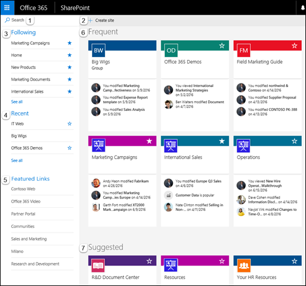
Task: Open 'You modified Supplier Proposal' activity
Action: 272,100
